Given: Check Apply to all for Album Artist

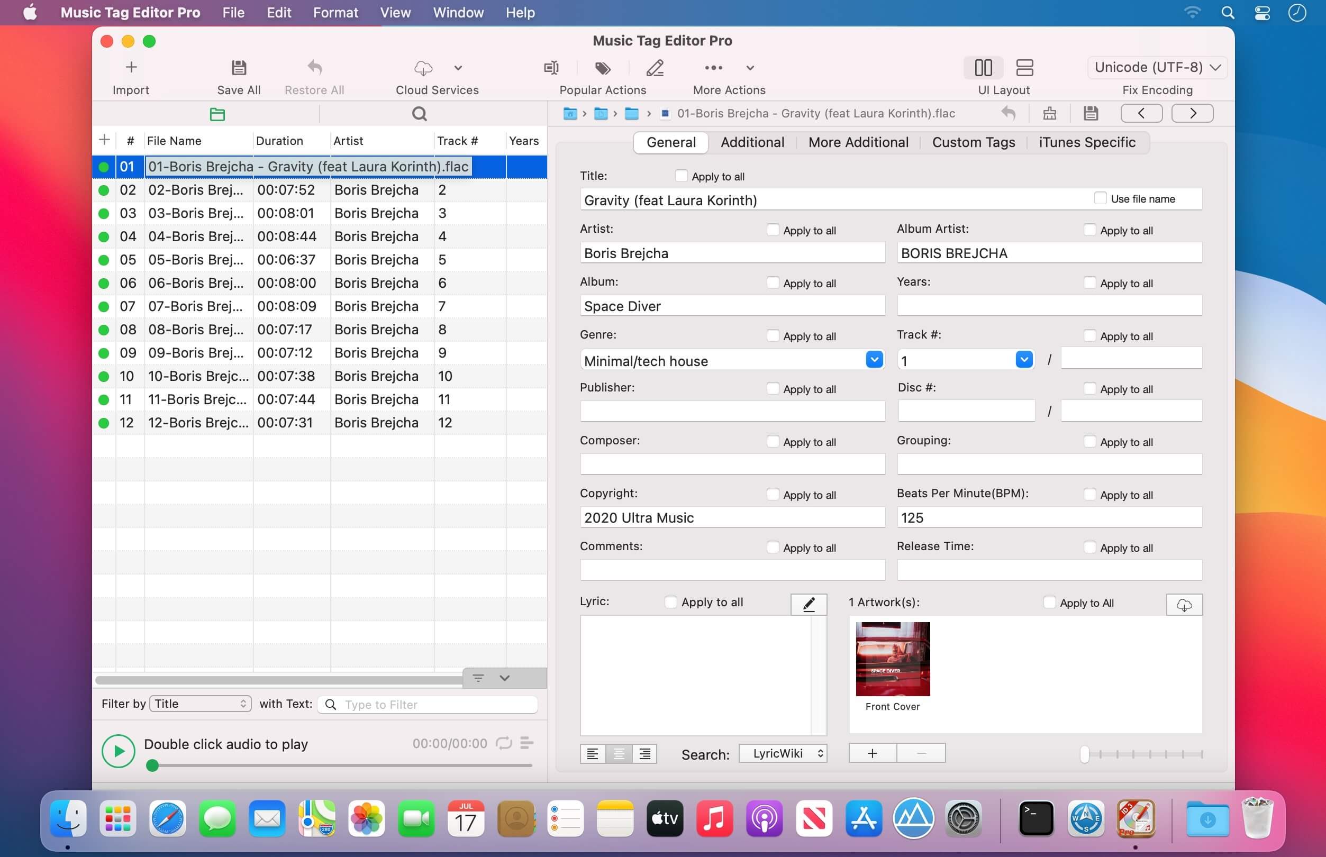Looking at the screenshot, I should coord(1089,230).
